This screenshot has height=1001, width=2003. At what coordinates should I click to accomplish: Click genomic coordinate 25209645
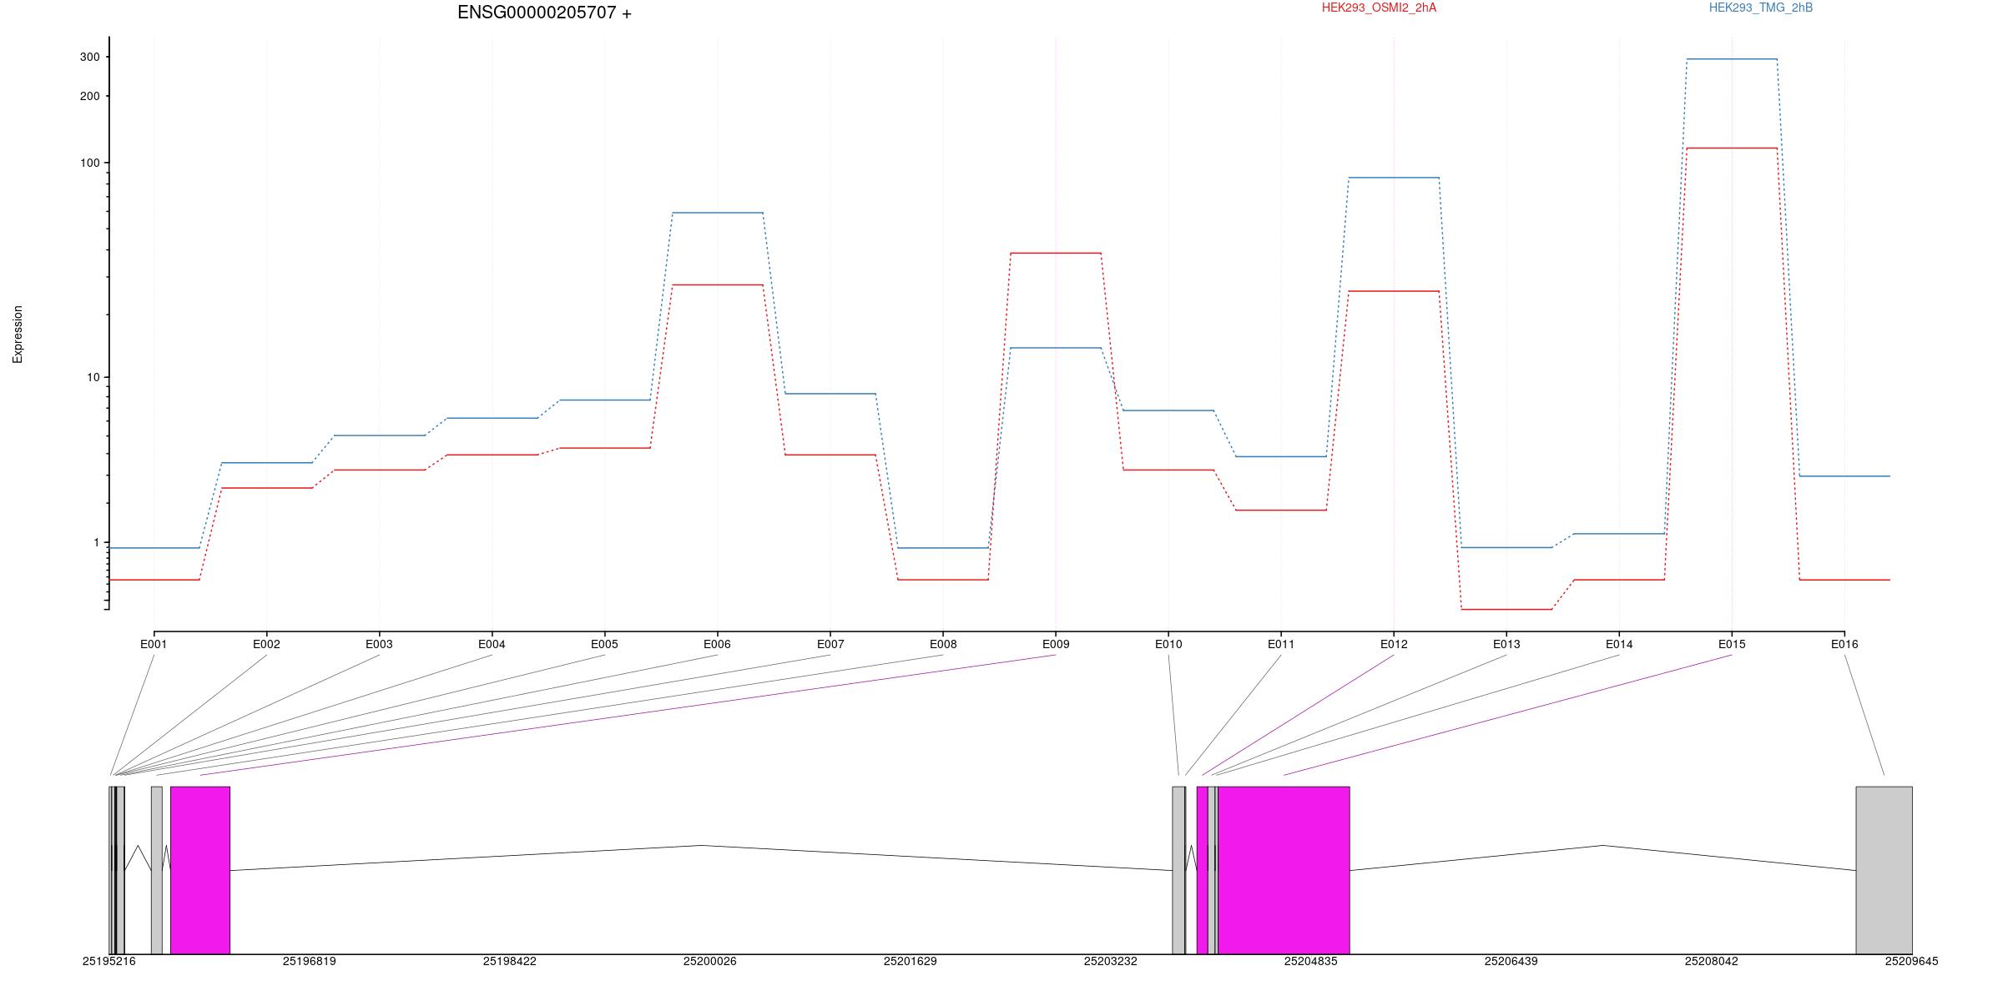[1911, 962]
